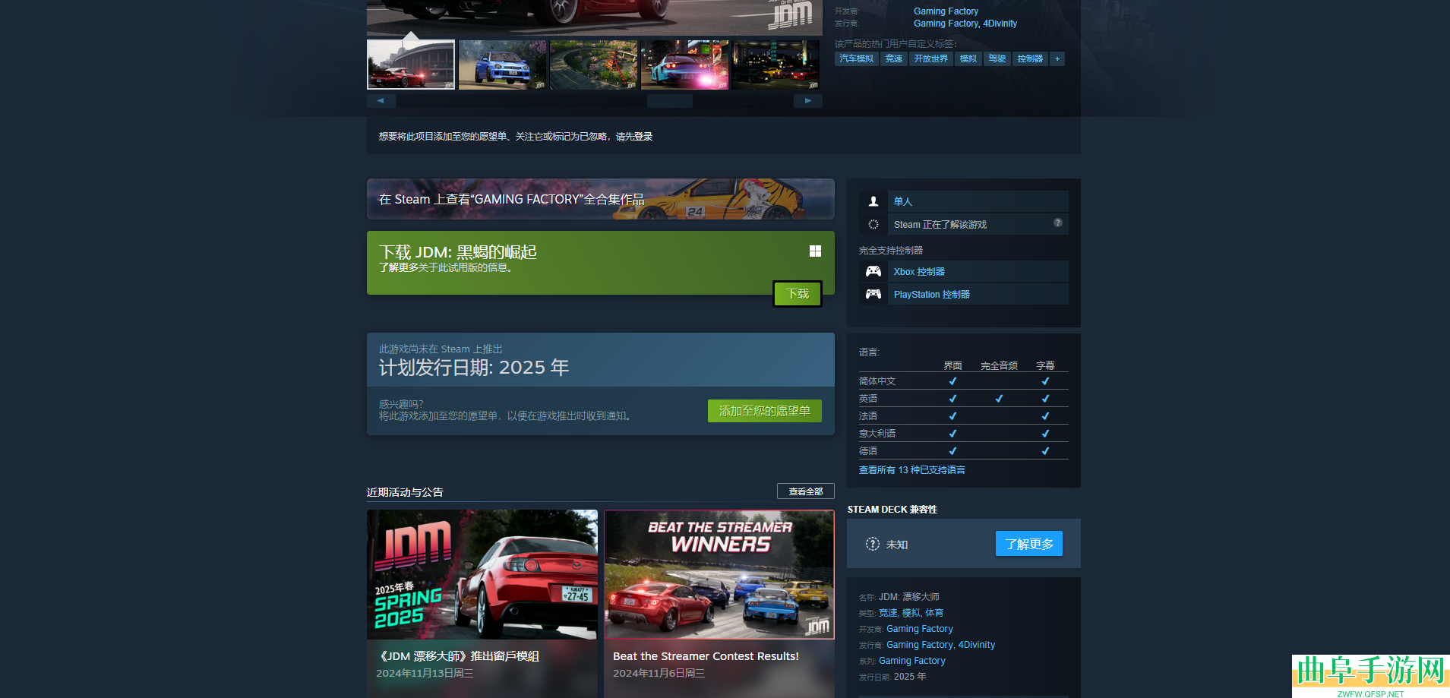Click the 意大利语 language row label
The image size is (1450, 698).
877,434
